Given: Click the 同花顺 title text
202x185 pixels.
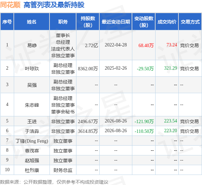Looking at the screenshot, I should [10, 5].
